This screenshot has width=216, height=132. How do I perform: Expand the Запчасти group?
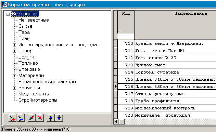[14, 88]
